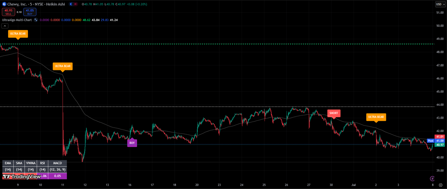Image resolution: width=447 pixels, height=189 pixels.
Task: Collapse the indicator legend arrow
Action: (5, 26)
